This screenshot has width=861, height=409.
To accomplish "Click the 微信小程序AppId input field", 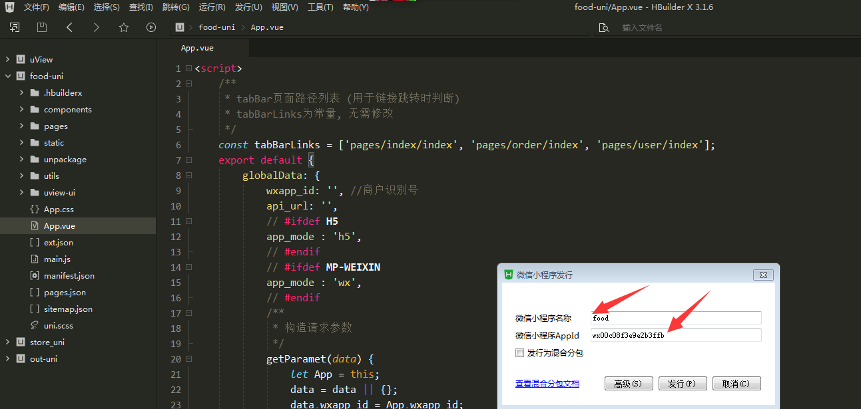I will 676,335.
